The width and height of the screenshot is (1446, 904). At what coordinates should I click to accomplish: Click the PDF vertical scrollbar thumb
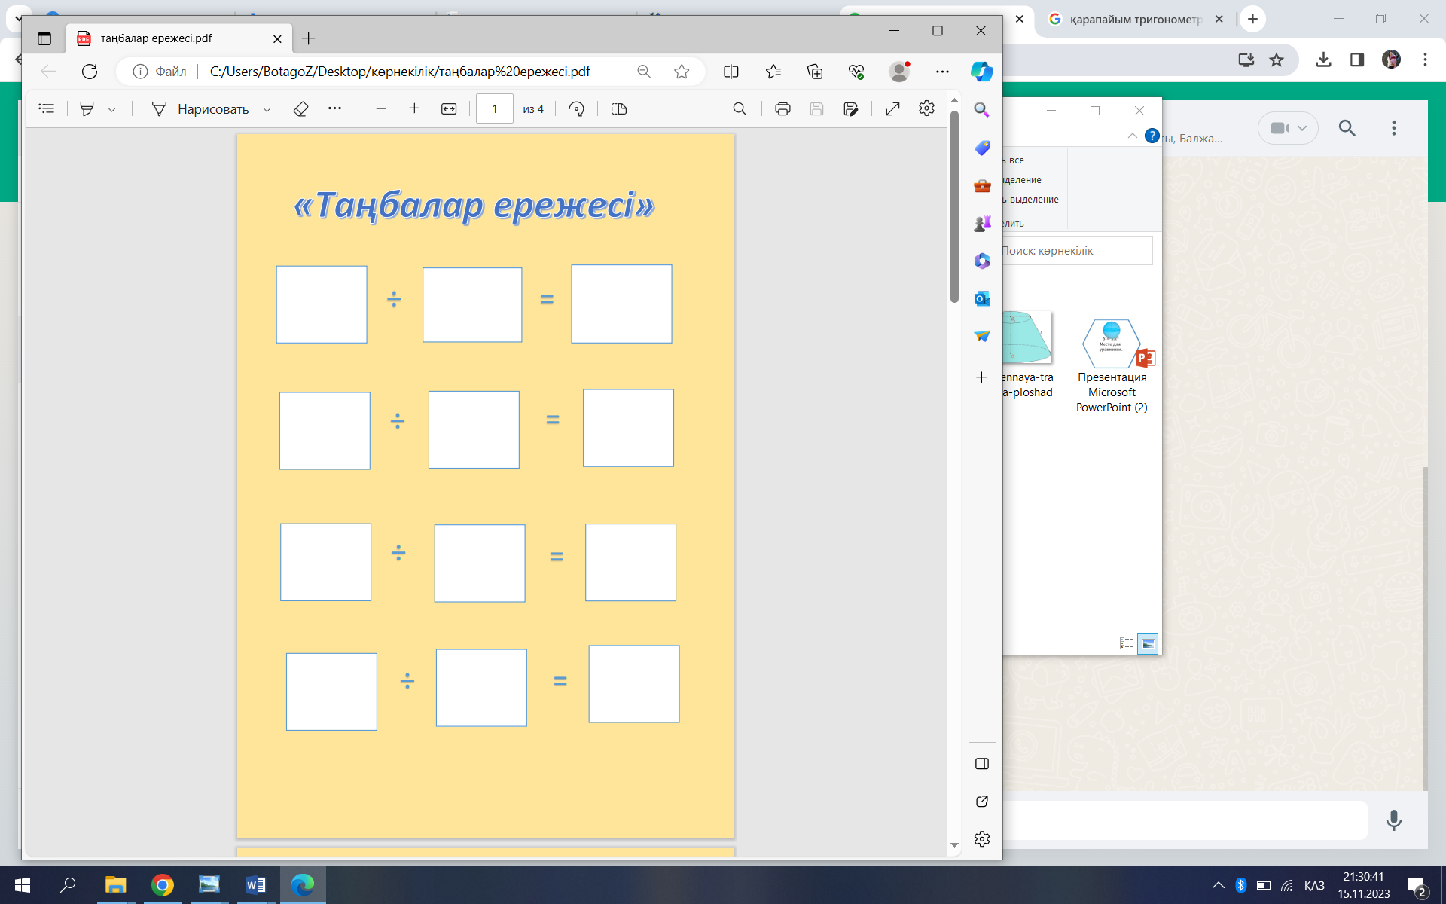954,207
